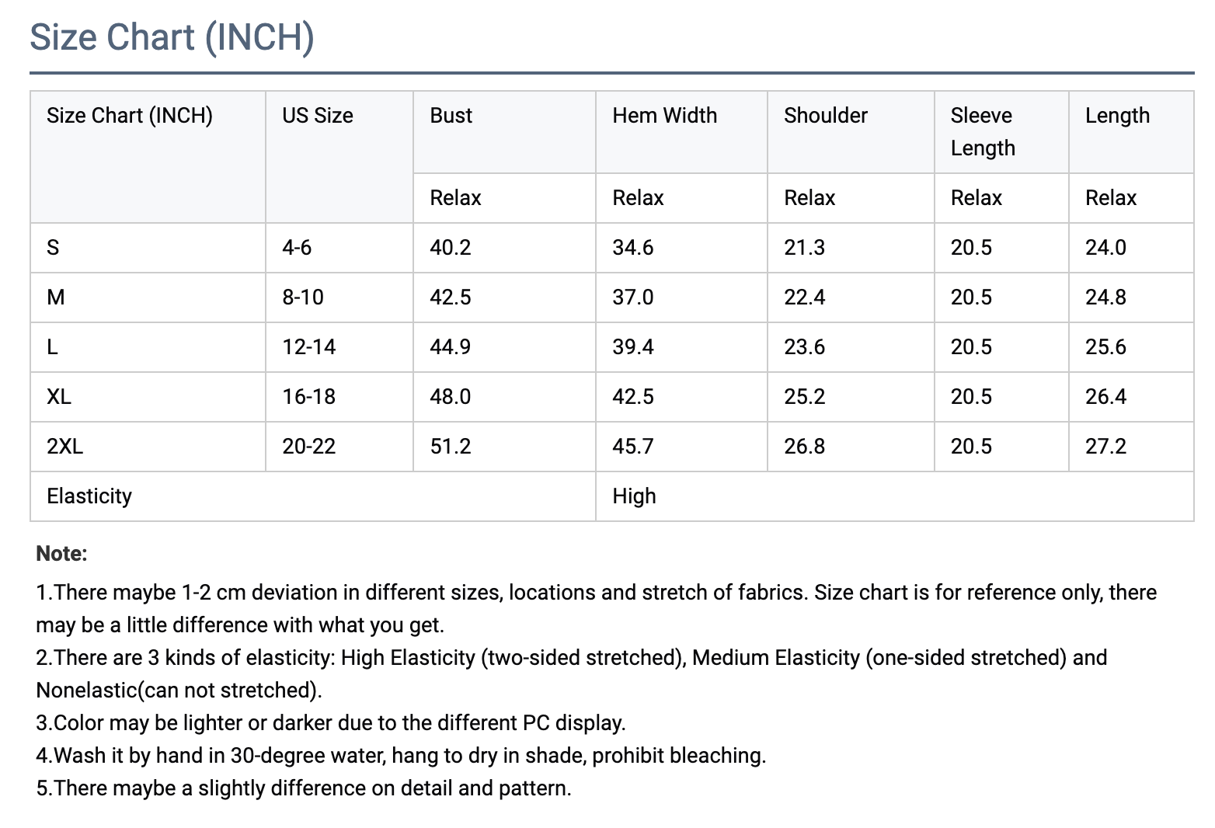Click the US Size column header
1215x828 pixels.
pyautogui.click(x=317, y=116)
